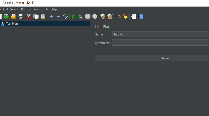Open the Help menu
The height and width of the screenshot is (116, 209).
pos(54,9)
